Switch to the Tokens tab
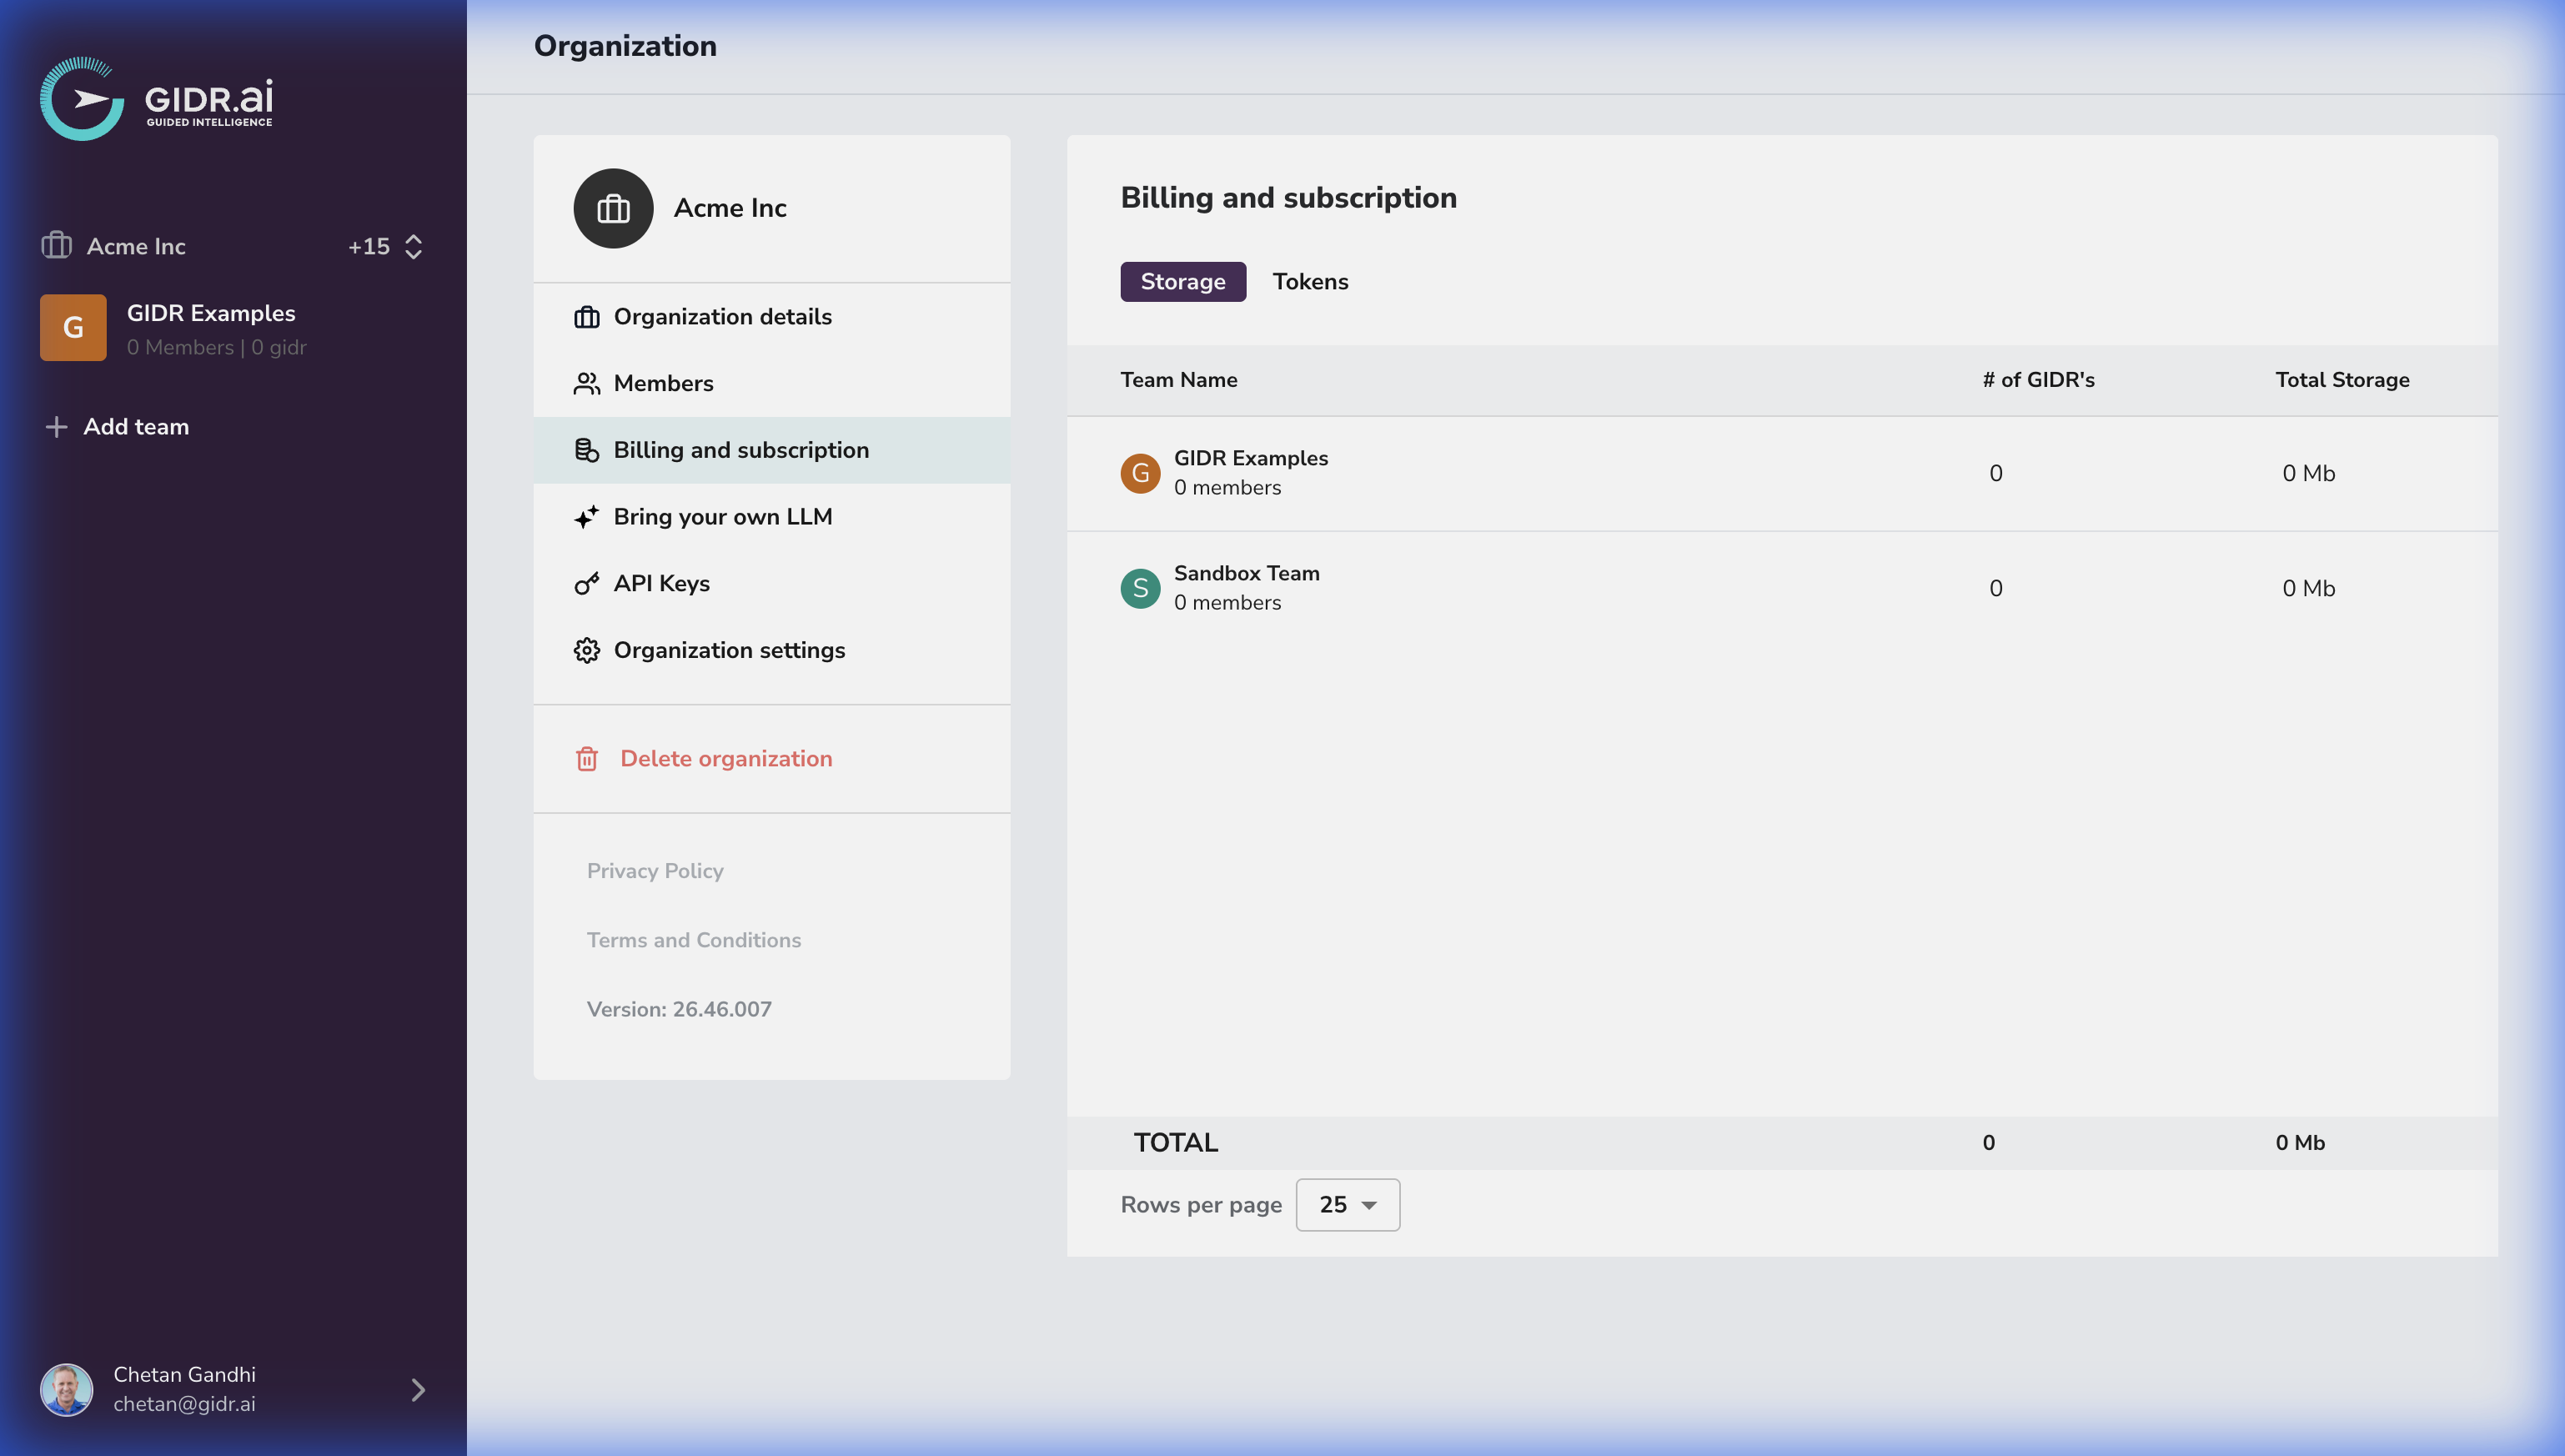 (x=1311, y=281)
